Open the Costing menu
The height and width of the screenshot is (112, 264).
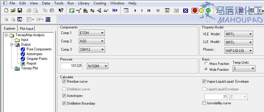click(x=100, y=3)
